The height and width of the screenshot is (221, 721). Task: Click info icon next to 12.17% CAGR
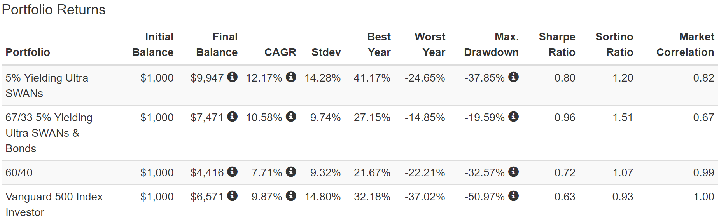coord(291,77)
